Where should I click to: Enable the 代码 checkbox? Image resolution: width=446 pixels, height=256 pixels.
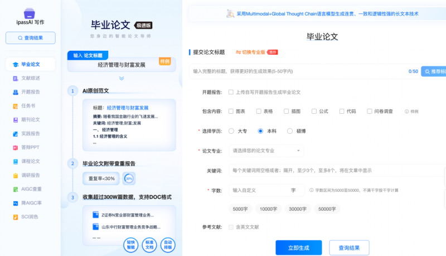point(342,111)
